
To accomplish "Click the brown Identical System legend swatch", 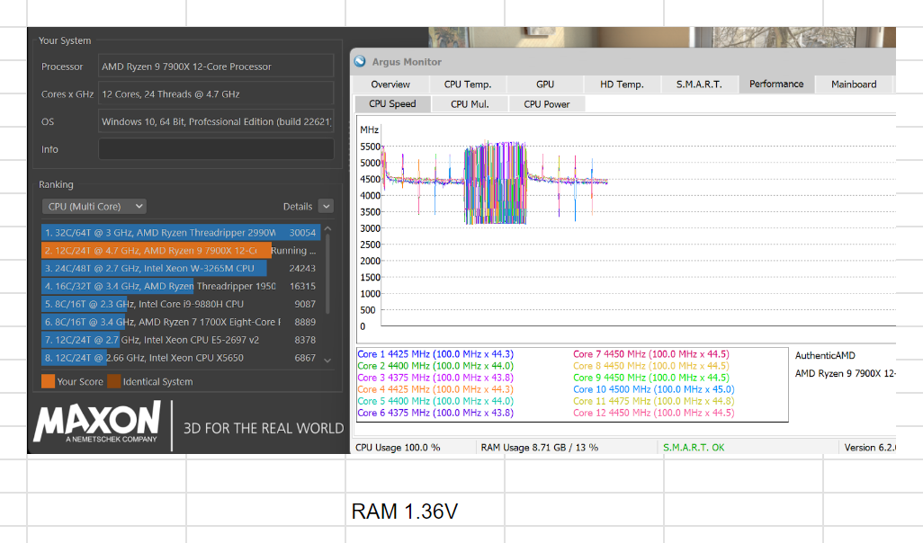I will tap(114, 381).
